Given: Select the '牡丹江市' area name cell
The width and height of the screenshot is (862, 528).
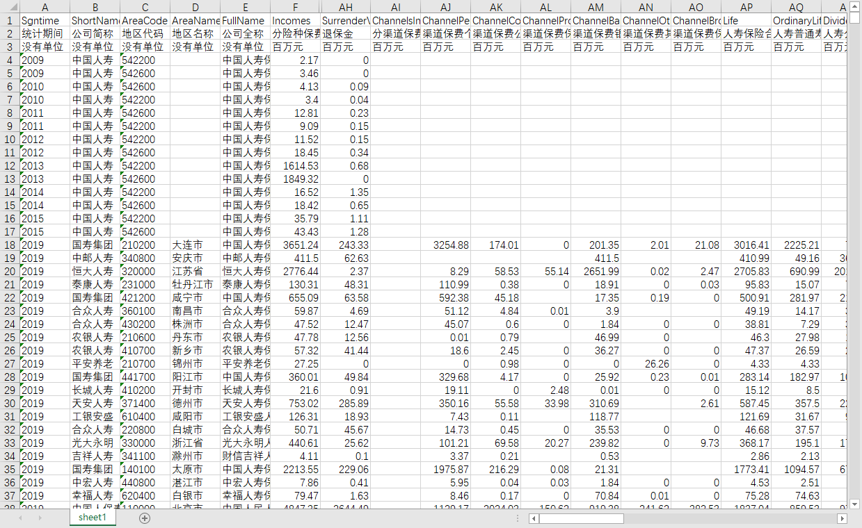Looking at the screenshot, I should 195,284.
